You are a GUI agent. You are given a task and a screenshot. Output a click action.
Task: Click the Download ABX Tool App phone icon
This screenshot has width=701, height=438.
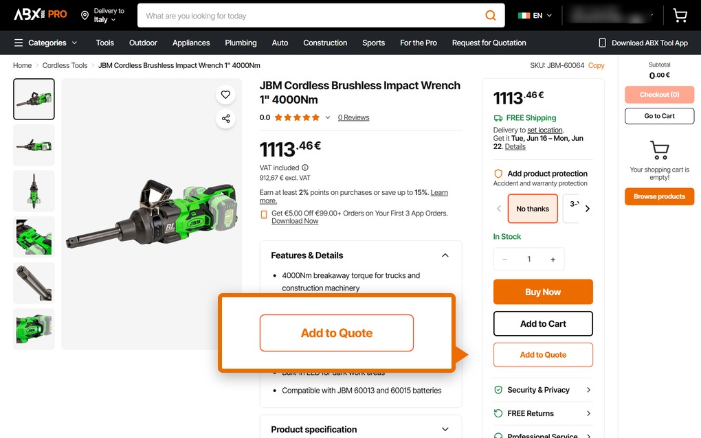602,43
